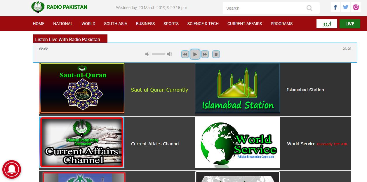
Task: Click the Listen Live With Radio Pakistan heading
Action: coord(68,39)
